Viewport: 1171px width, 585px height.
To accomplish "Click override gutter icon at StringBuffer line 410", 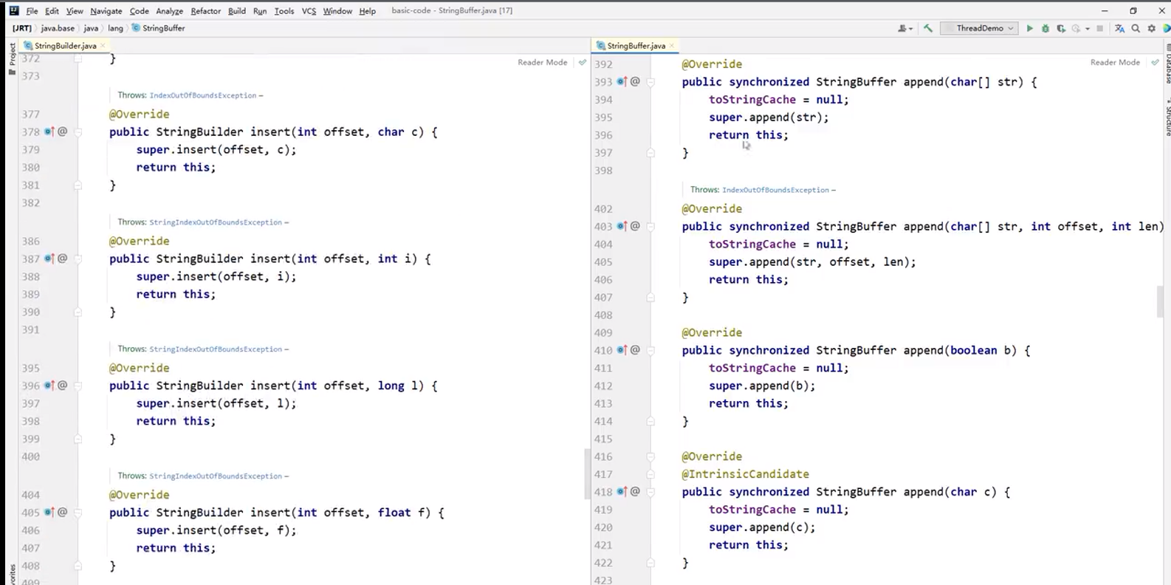I will (x=622, y=350).
